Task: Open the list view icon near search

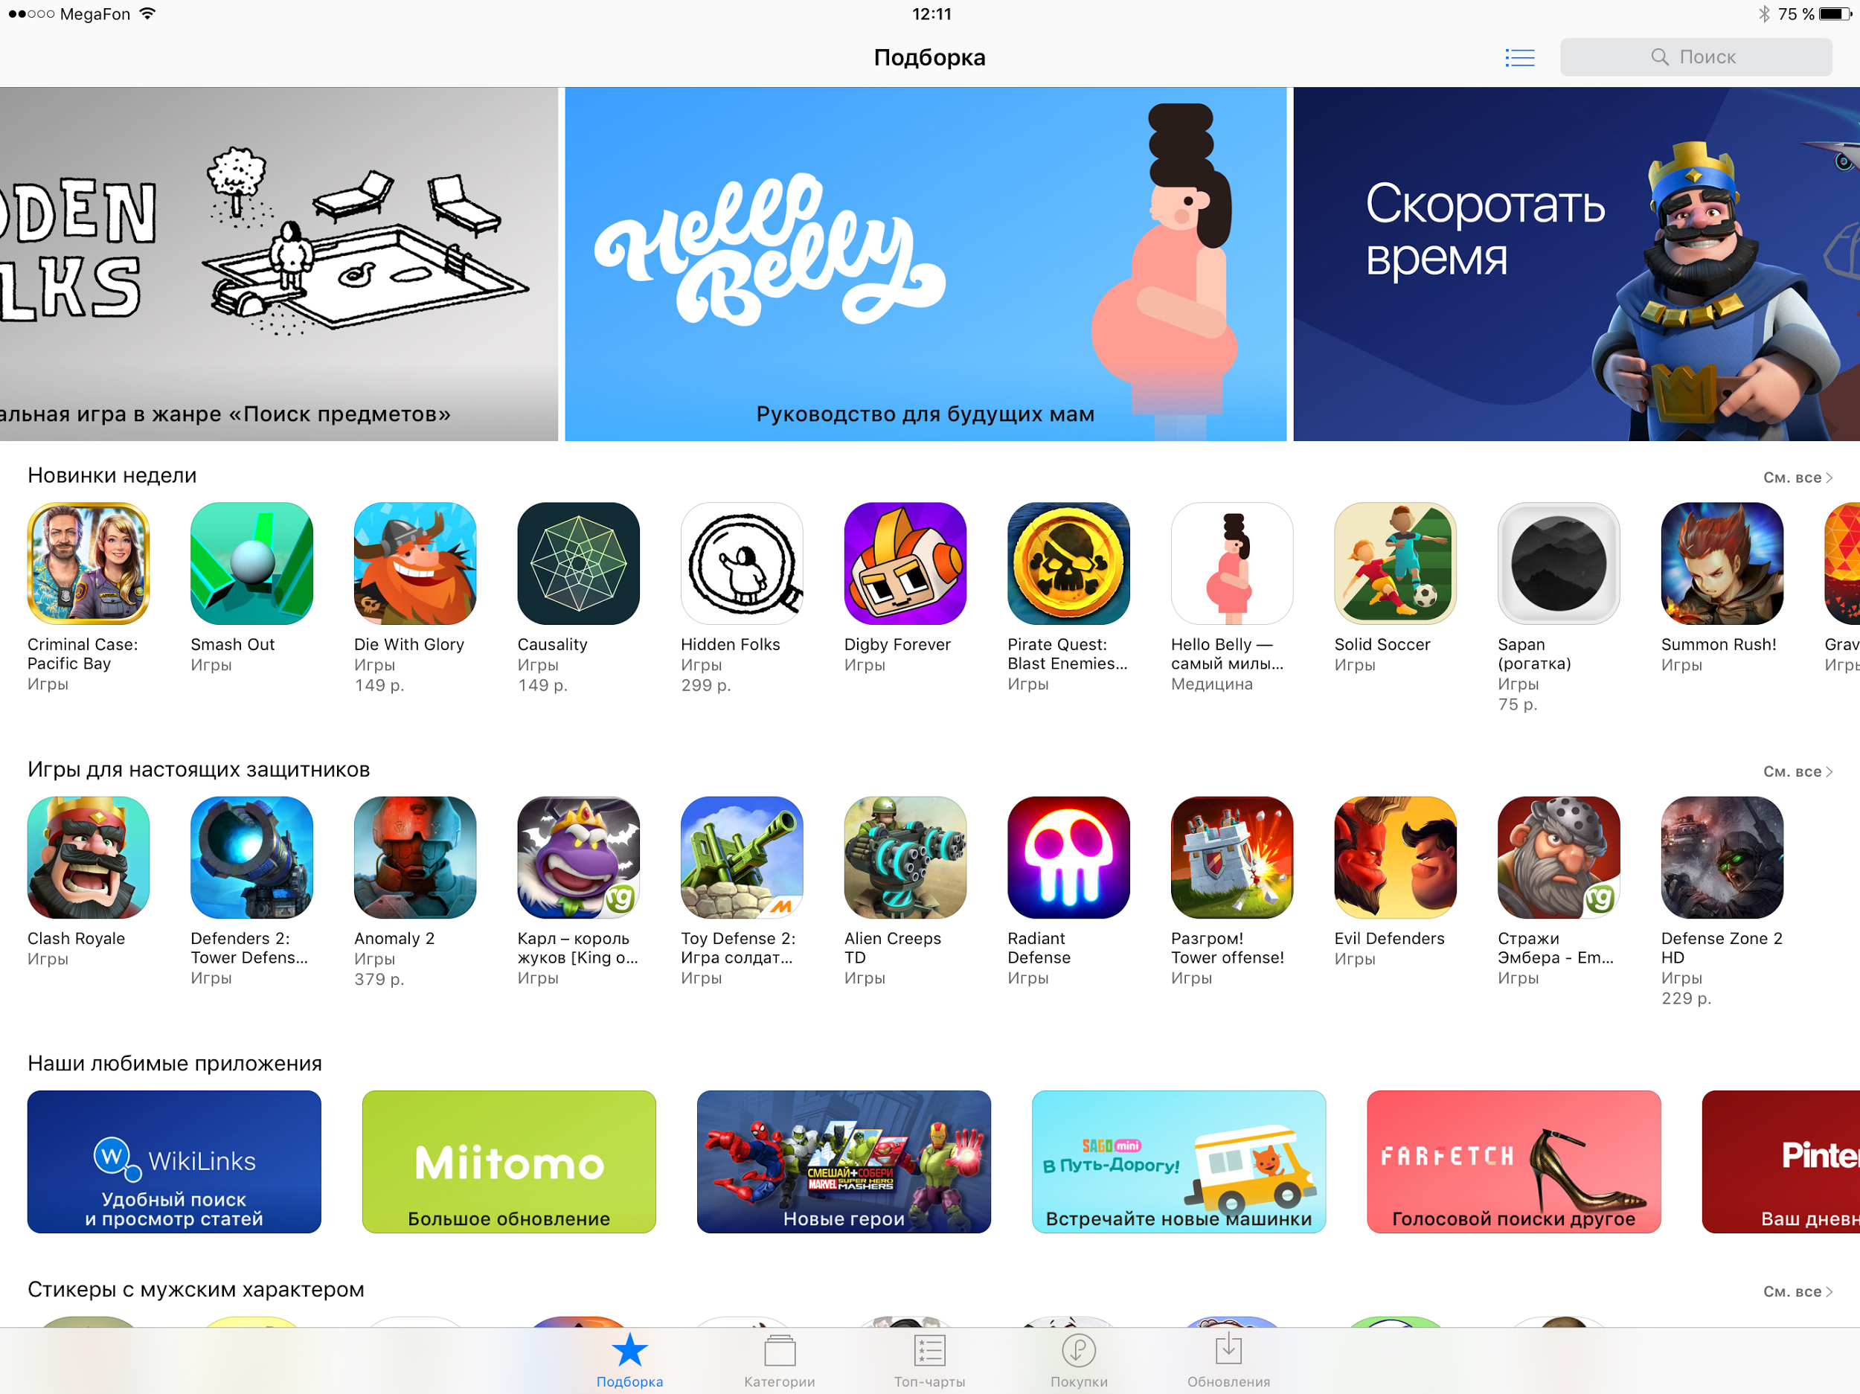Action: pos(1519,57)
